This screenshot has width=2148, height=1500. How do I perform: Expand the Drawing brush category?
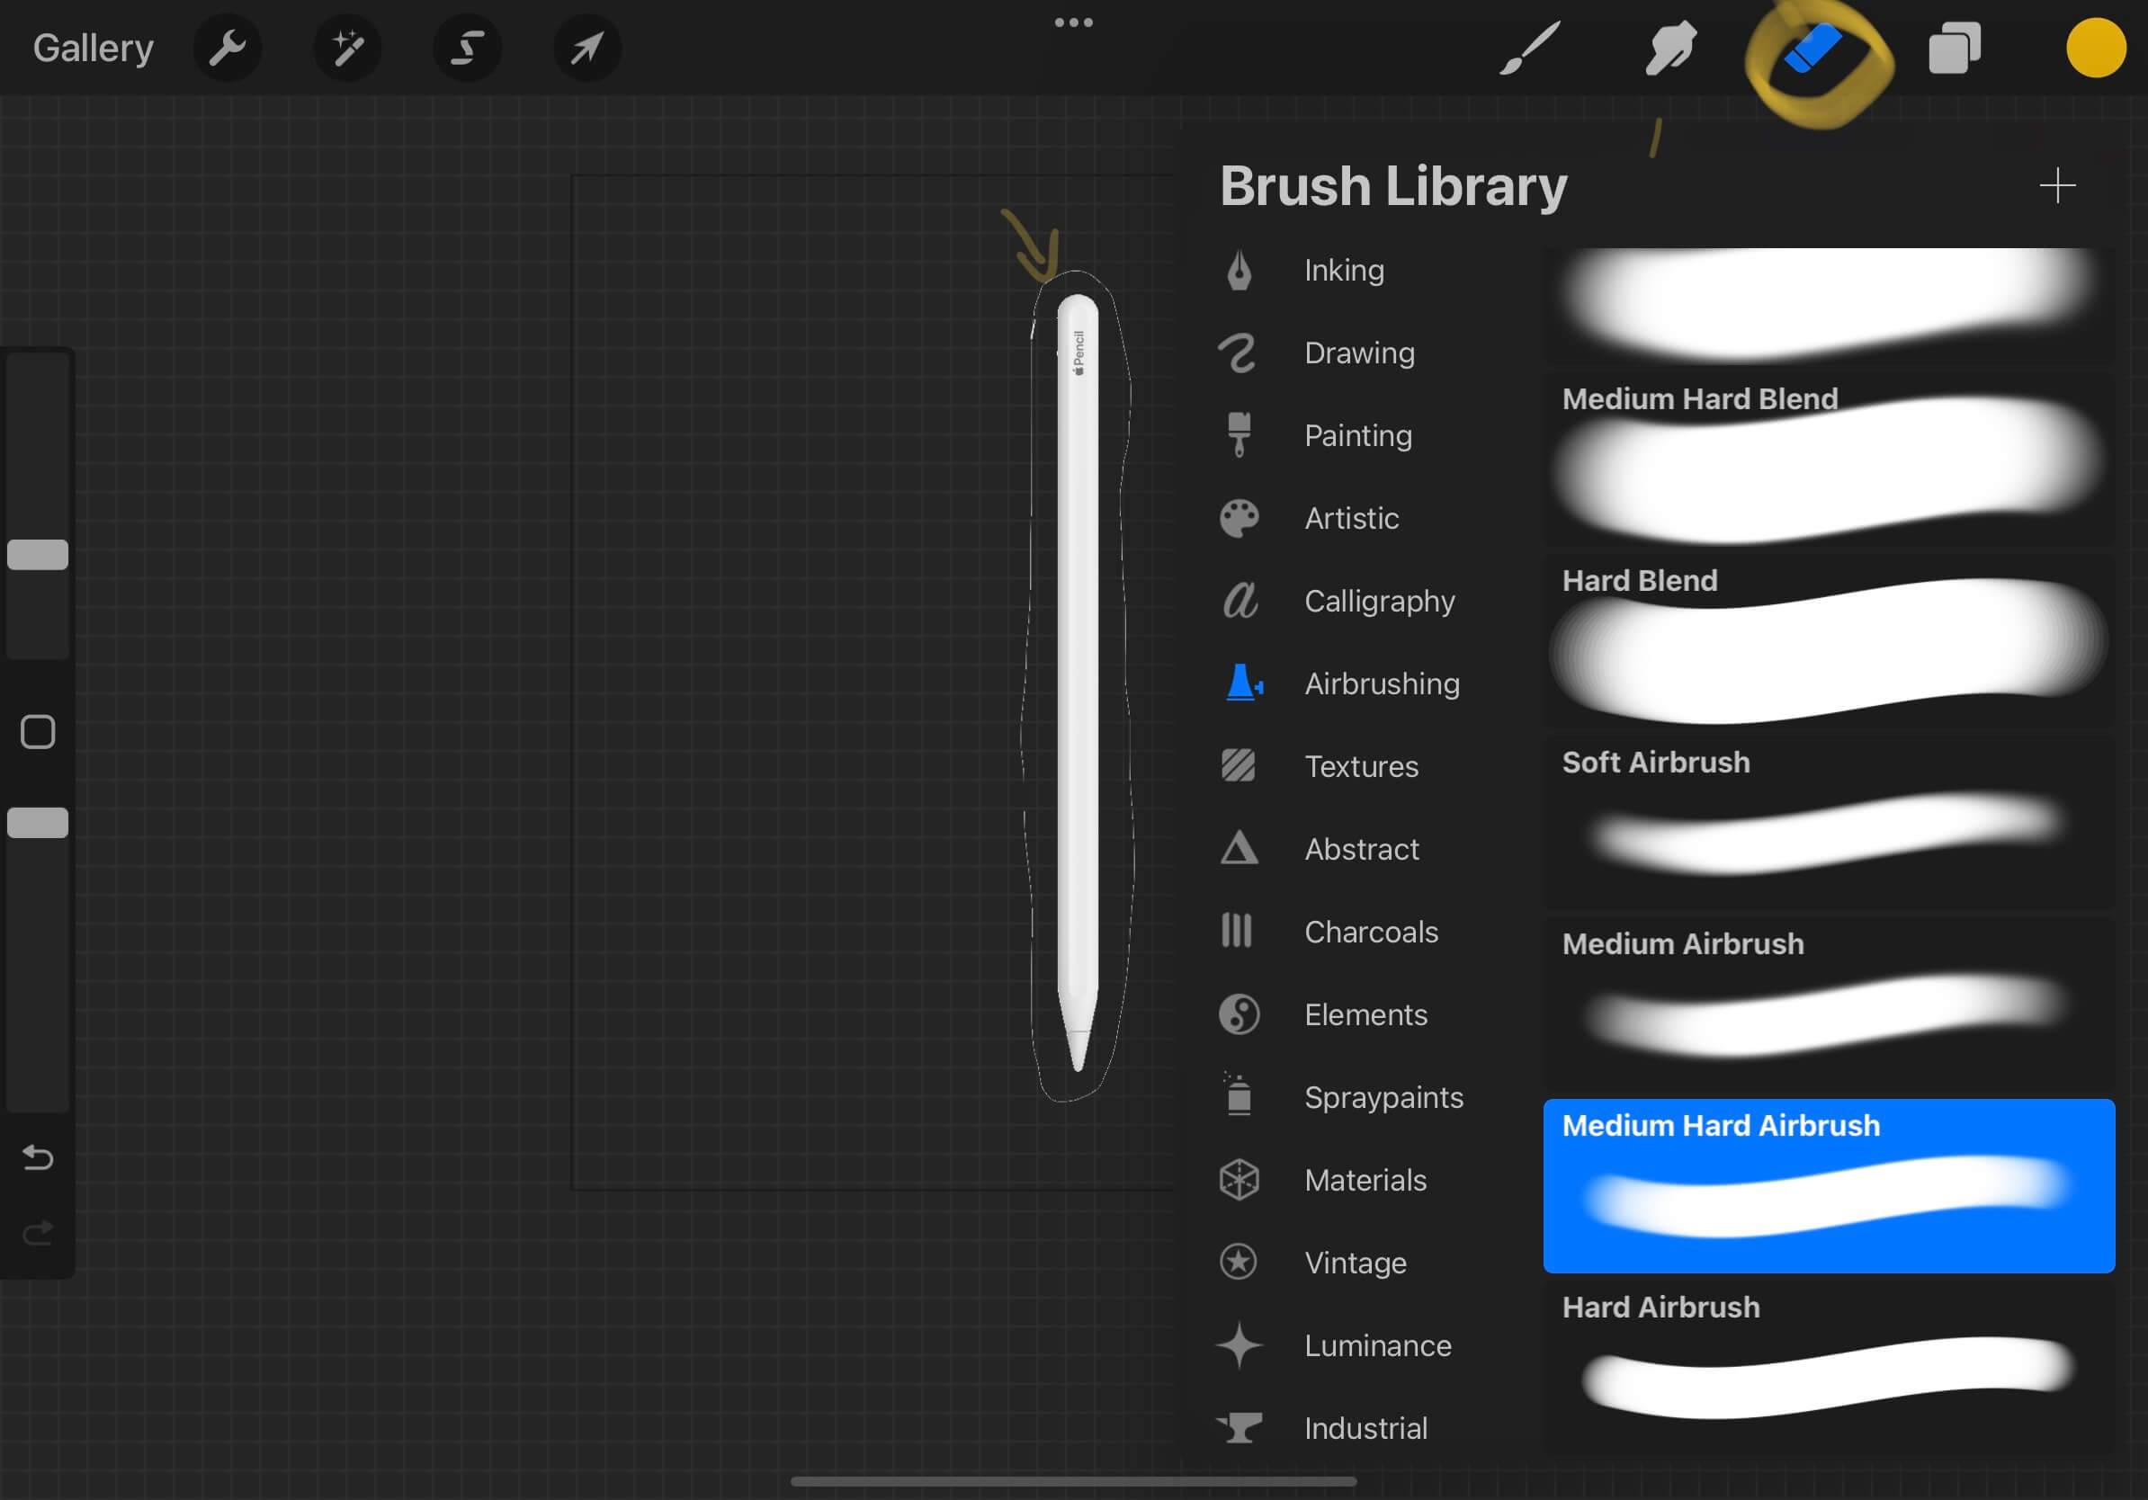pyautogui.click(x=1358, y=351)
